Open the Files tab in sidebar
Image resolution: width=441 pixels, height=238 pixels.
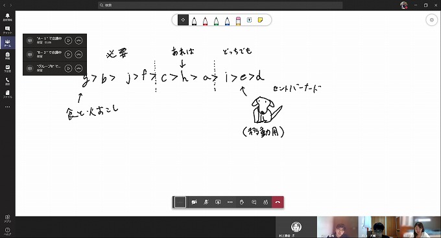[x=8, y=94]
